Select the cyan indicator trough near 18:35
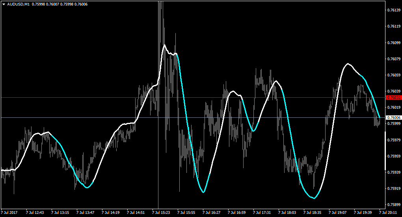The width and height of the screenshot is (402, 217). (x=314, y=198)
